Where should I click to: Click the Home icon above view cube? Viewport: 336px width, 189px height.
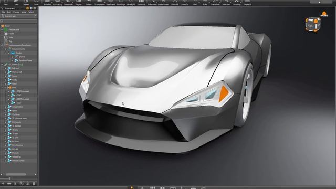pyautogui.click(x=324, y=14)
